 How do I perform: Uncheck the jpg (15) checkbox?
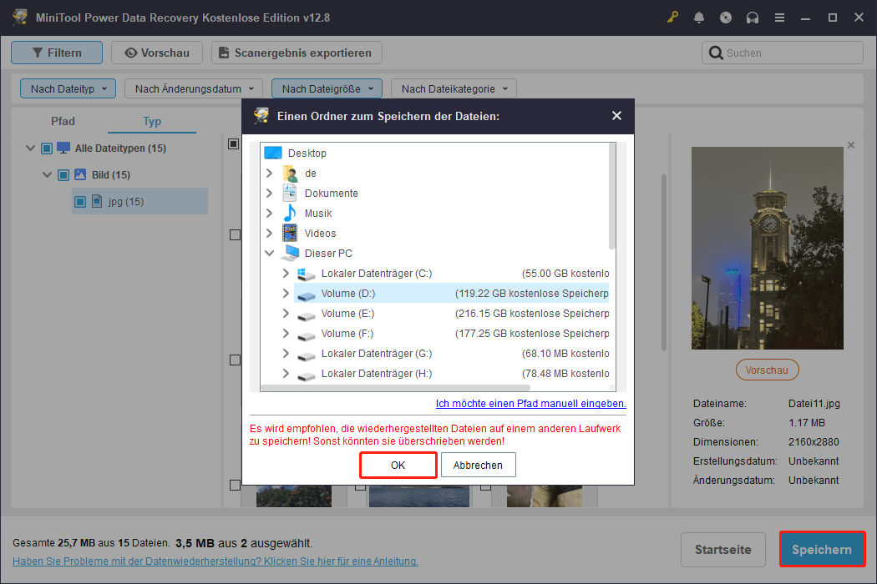coord(80,201)
